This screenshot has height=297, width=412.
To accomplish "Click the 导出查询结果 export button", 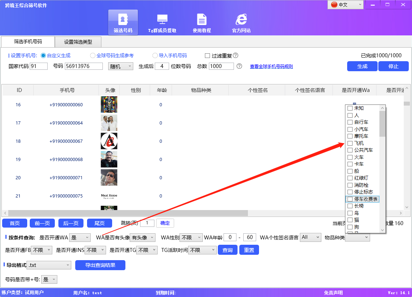I will 100,265.
